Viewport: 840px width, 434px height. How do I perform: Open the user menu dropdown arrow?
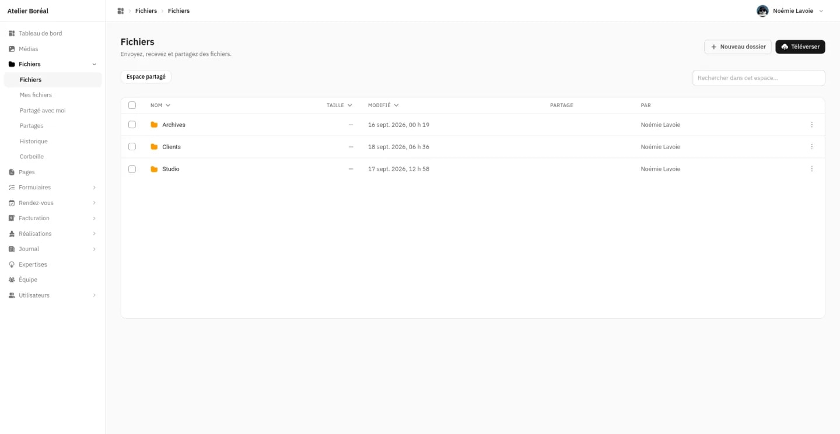[x=821, y=11]
